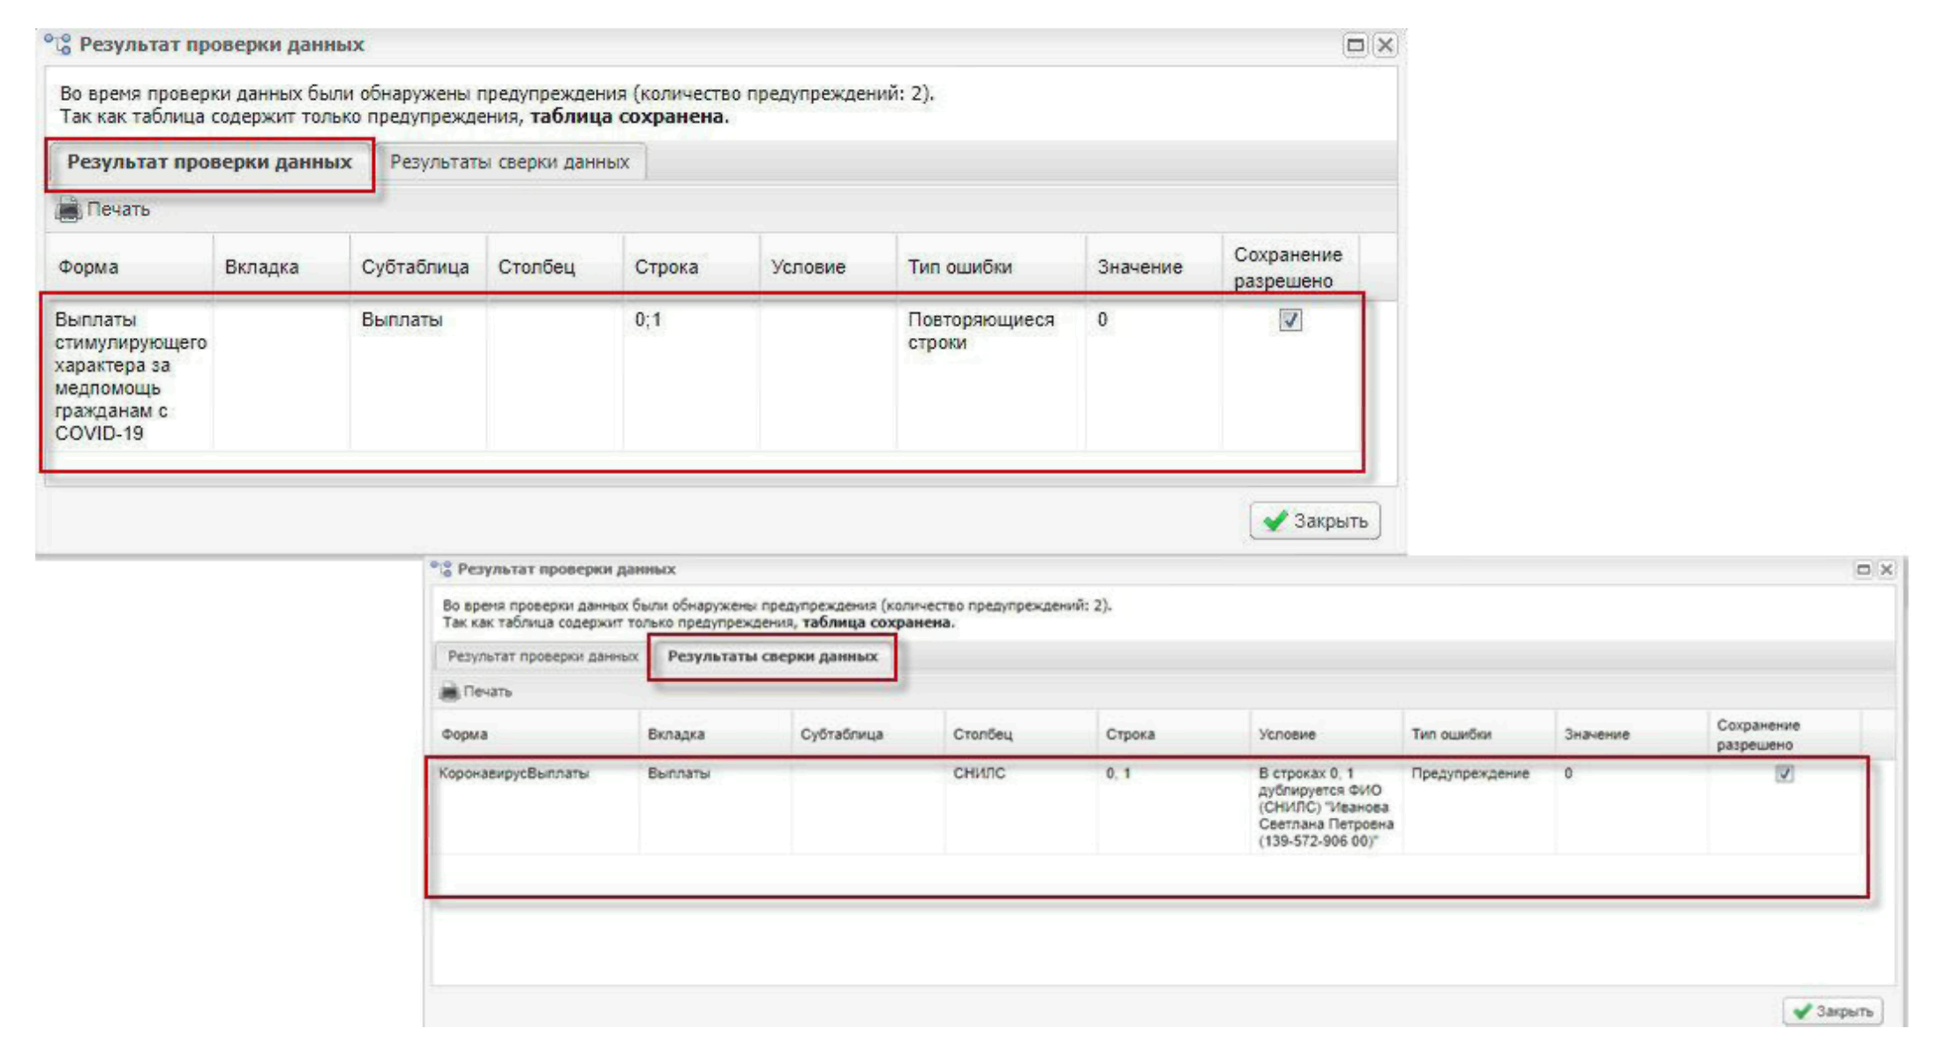Click the tree icon in the upper dialog title
1947x1051 pixels.
pyautogui.click(x=58, y=44)
